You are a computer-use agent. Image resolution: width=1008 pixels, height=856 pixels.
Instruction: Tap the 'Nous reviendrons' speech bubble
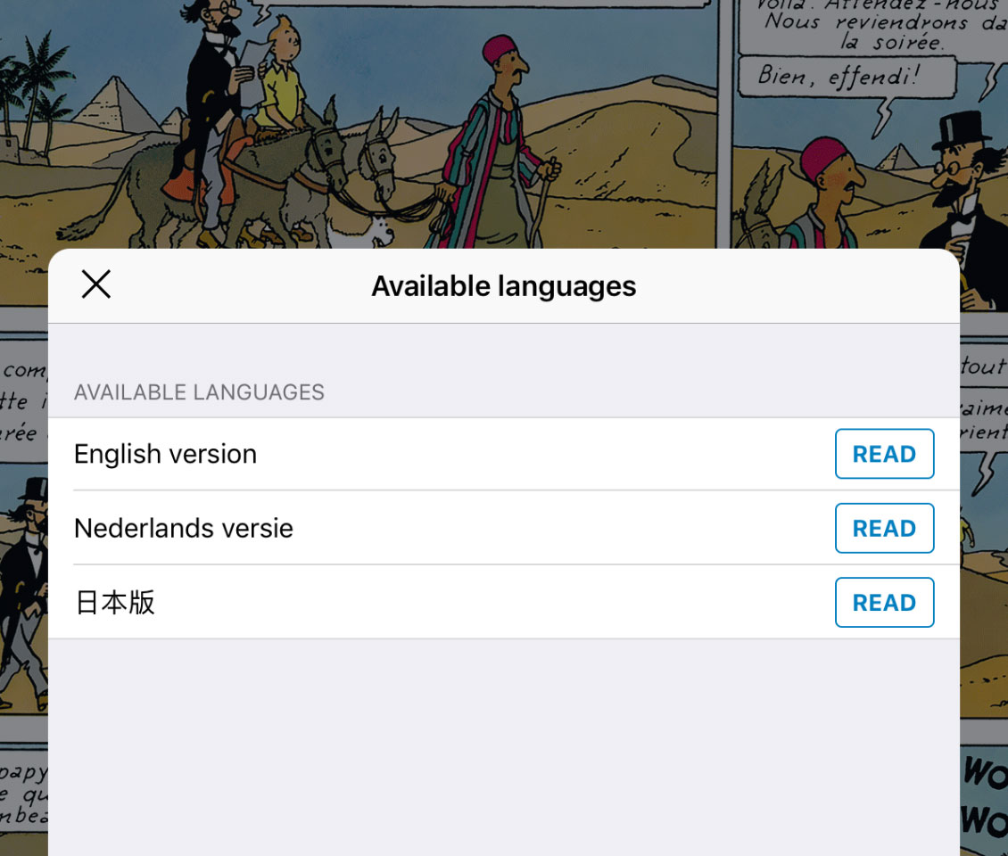click(874, 26)
